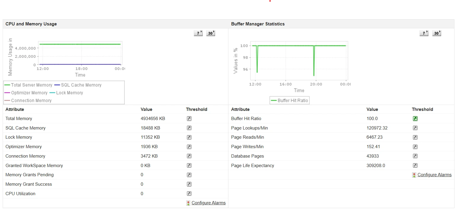Open Configure Alarms under Buffer Manager Statistics
This screenshot has height=212, width=458.
(x=434, y=175)
